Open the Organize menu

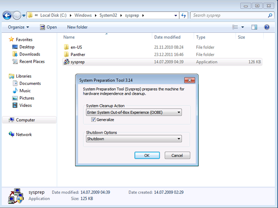(18, 27)
